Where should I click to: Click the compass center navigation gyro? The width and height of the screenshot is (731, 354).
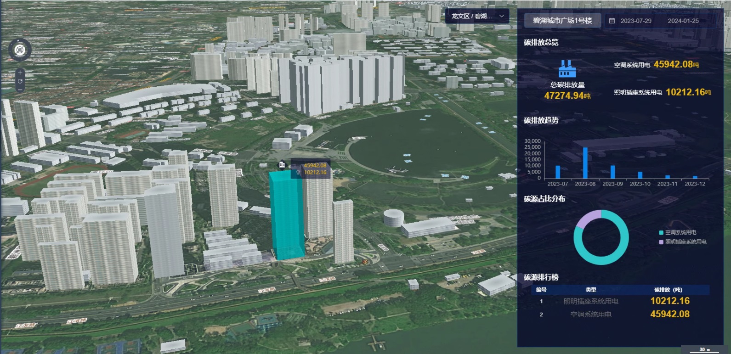click(20, 50)
